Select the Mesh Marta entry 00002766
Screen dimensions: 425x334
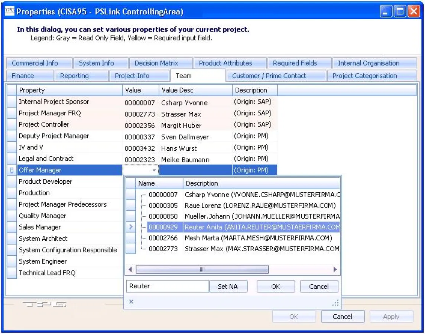click(x=163, y=238)
